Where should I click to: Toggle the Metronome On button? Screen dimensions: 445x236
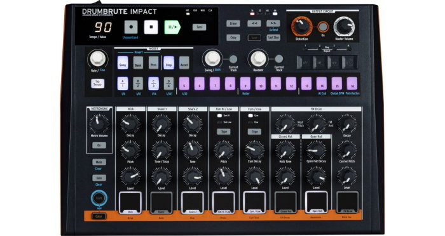point(99,145)
